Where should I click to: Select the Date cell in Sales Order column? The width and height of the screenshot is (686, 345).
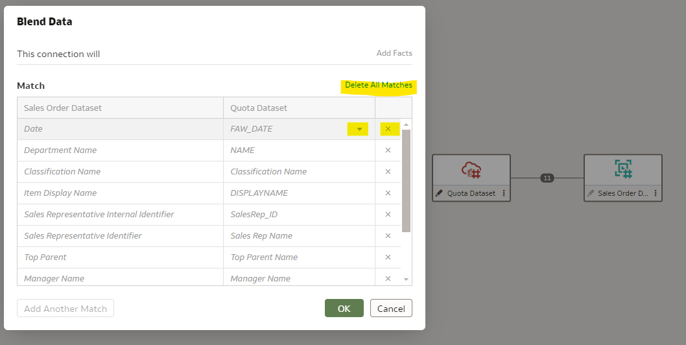121,128
